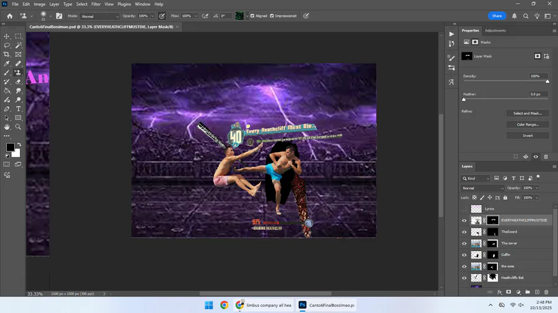The image size is (558, 313).
Task: Open the pattern picker dropdown arrow
Action: pos(247,16)
